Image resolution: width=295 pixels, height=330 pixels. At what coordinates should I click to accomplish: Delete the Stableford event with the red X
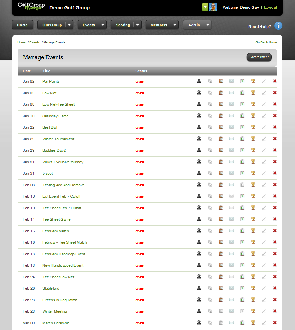(x=275, y=288)
